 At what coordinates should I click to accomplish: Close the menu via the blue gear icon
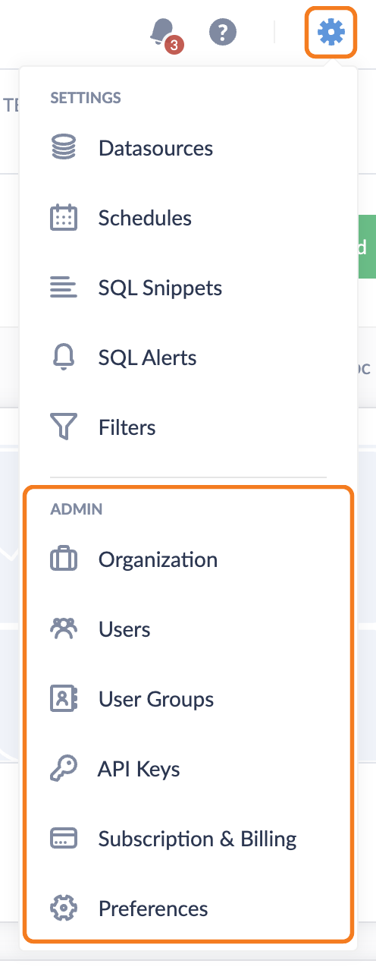(x=331, y=32)
